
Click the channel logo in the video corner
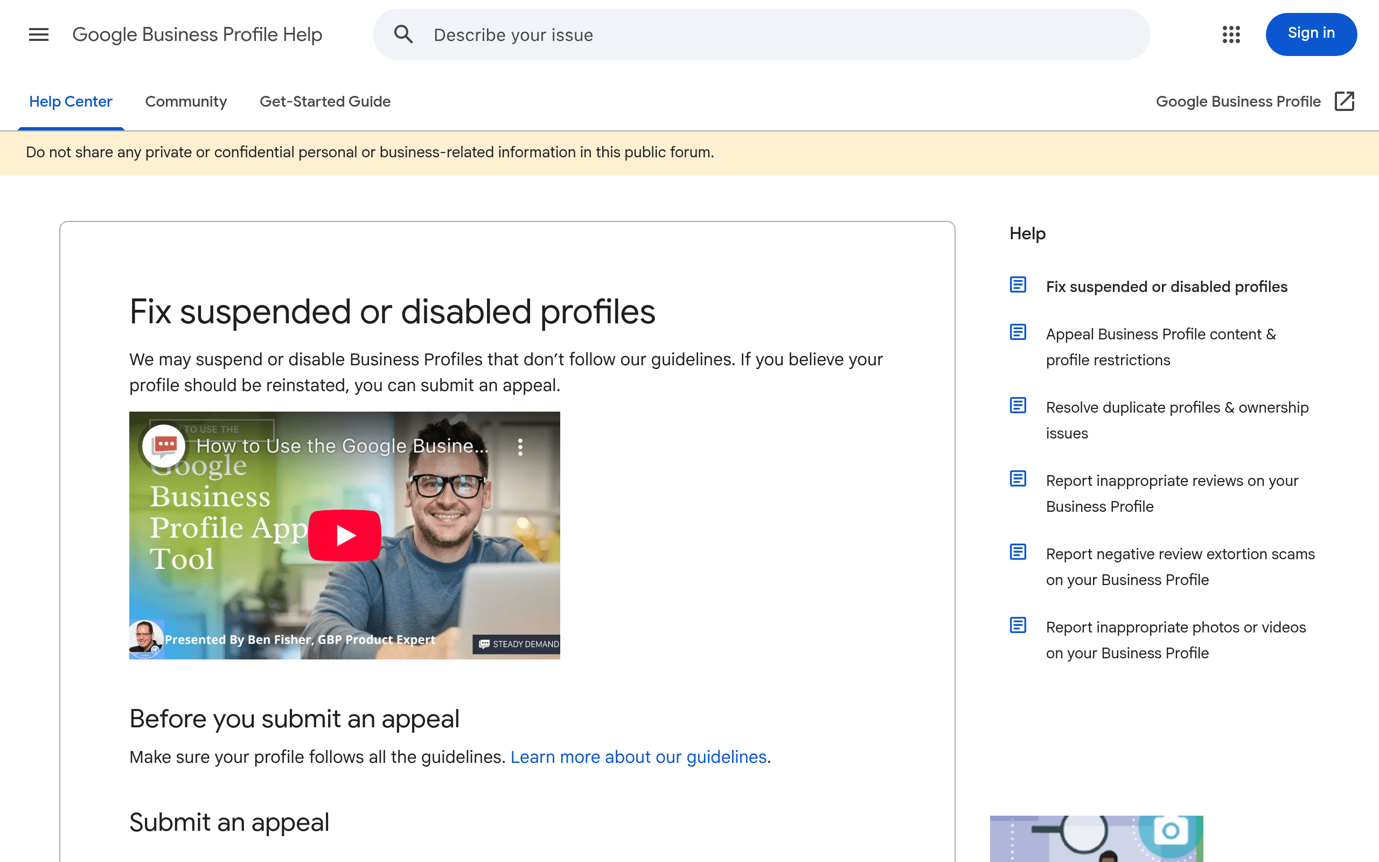[164, 447]
